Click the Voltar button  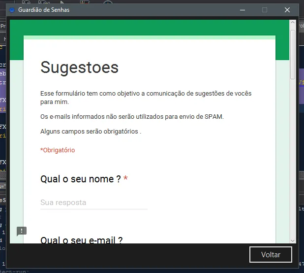[271, 255]
